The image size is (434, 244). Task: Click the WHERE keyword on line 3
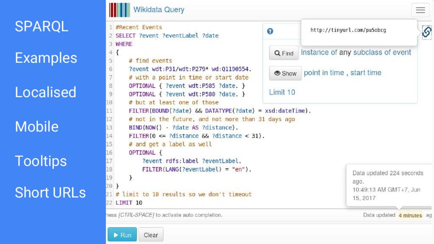click(124, 44)
